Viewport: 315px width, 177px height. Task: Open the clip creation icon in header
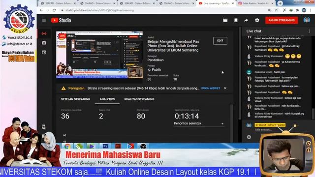[225, 20]
